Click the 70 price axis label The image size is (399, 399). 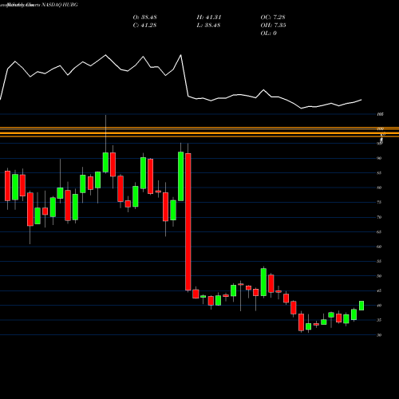point(379,217)
